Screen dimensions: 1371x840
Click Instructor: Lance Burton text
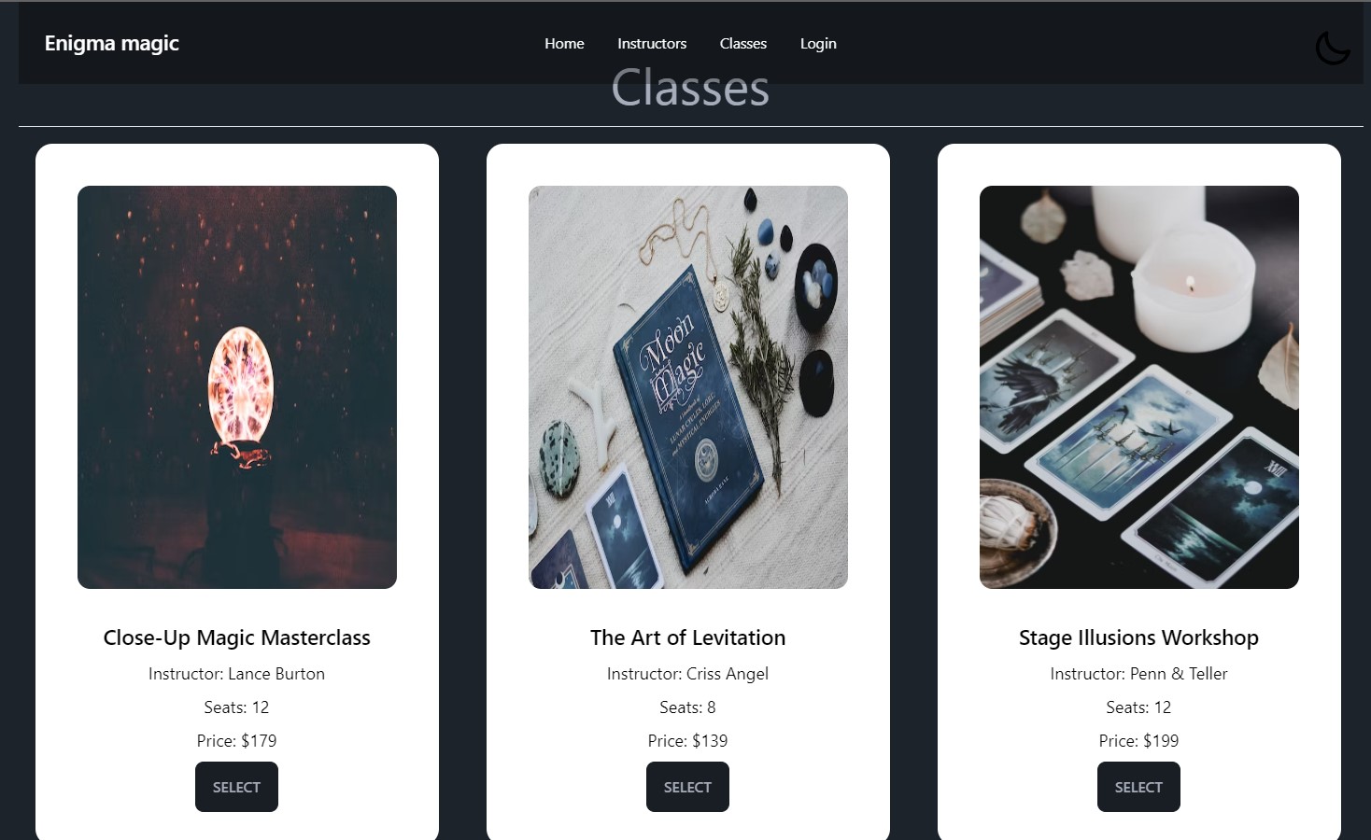237,674
